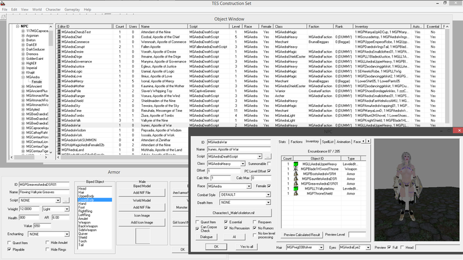The image size is (463, 260).
Task: Expand the Argonian tree node
Action: [x=23, y=35]
